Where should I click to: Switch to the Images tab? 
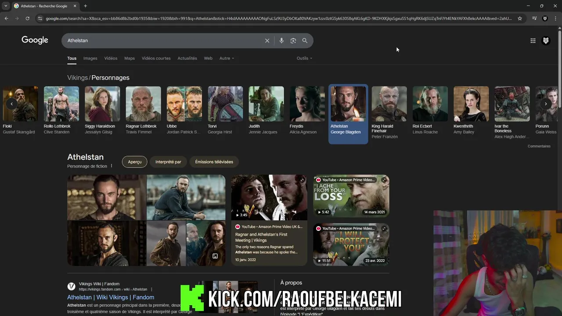(90, 58)
